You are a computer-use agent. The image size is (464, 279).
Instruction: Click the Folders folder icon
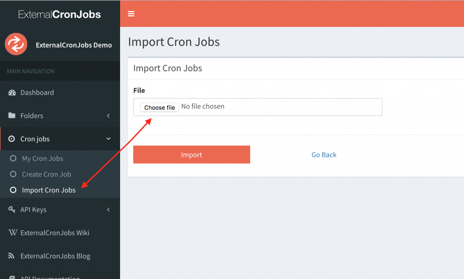(12, 116)
